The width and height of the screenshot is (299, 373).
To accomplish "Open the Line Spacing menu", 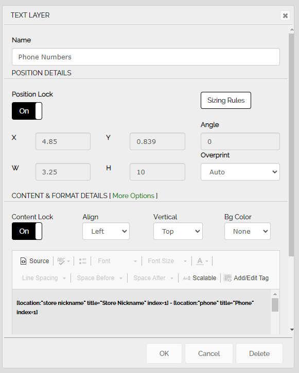I will click(44, 278).
